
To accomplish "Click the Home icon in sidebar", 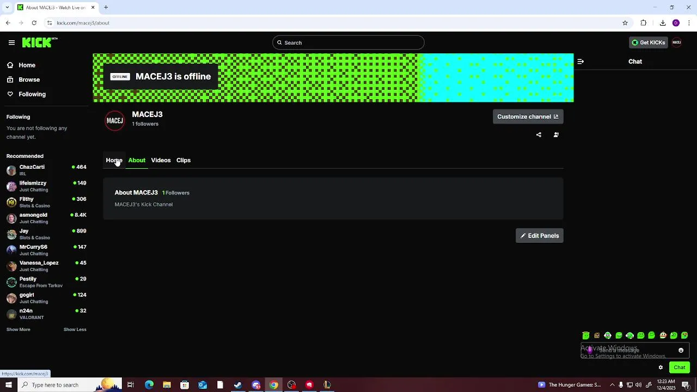I will point(10,65).
